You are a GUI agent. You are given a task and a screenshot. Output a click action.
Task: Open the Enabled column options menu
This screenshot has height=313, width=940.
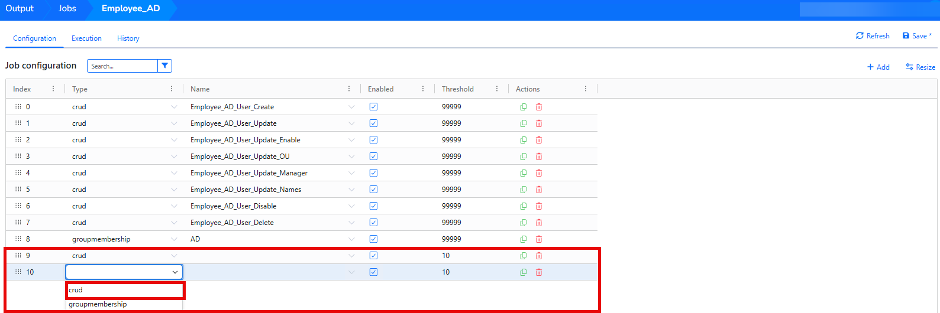click(x=423, y=89)
